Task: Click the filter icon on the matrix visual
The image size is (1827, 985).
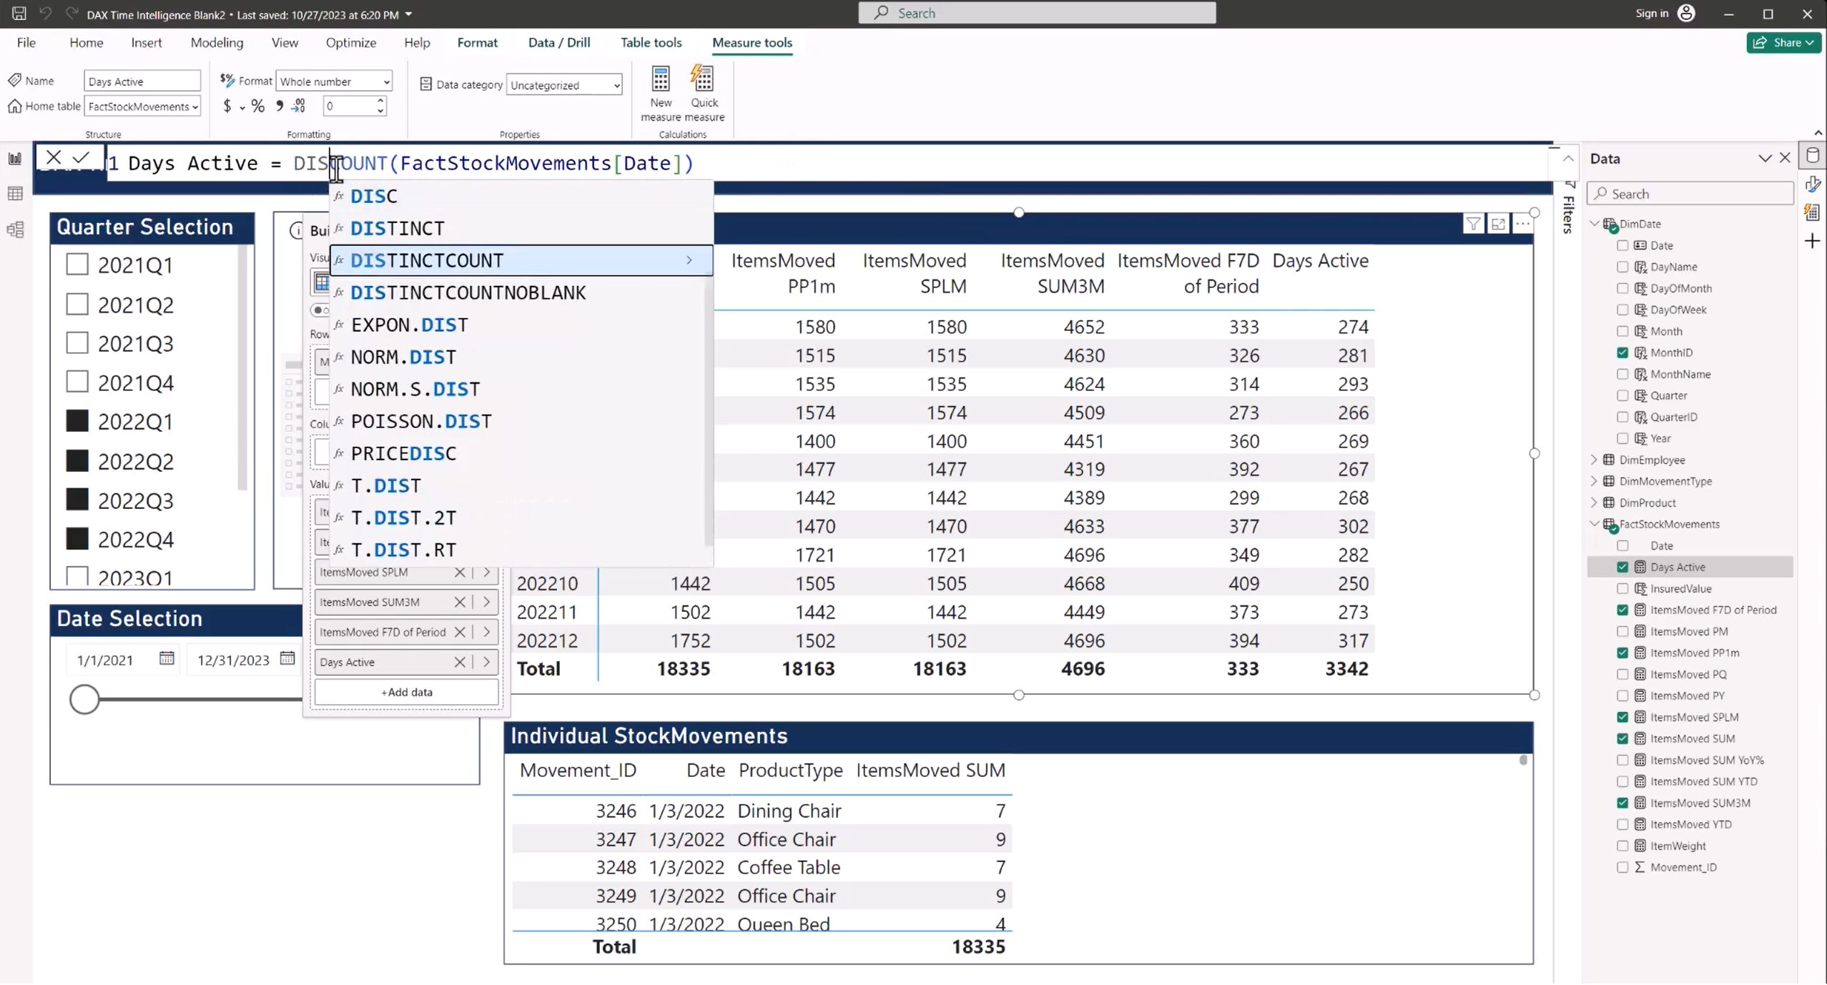Action: point(1472,224)
